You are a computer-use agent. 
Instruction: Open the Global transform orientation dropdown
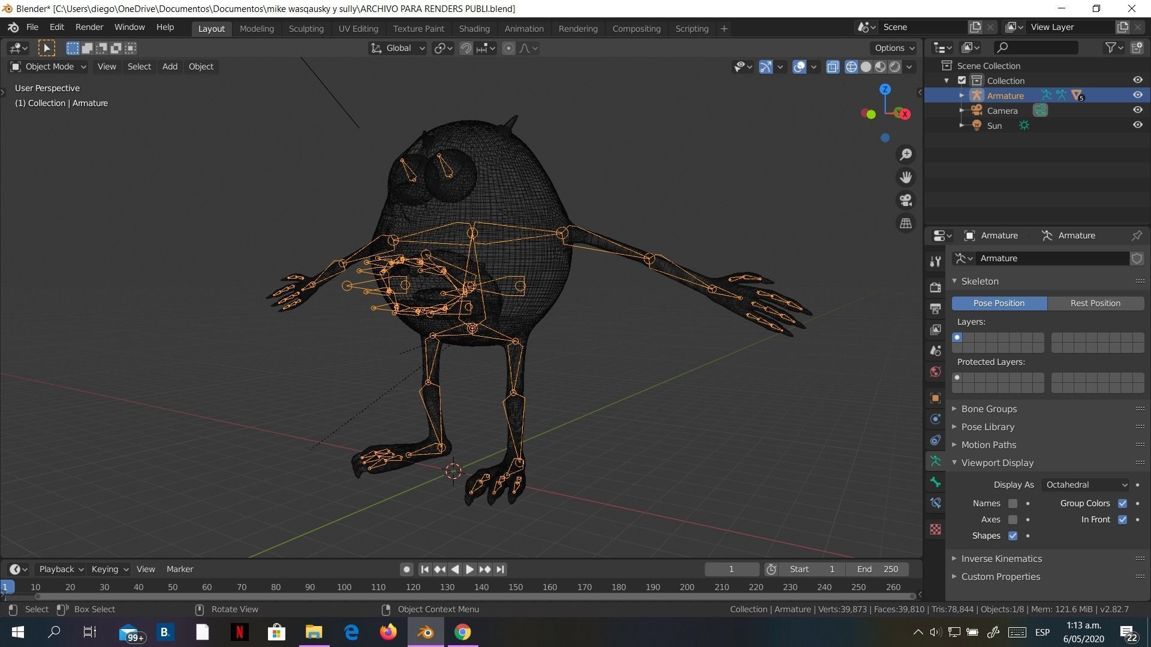coord(397,48)
